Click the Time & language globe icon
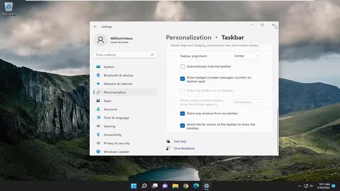Image resolution: width=340 pixels, height=191 pixels. tap(98, 118)
